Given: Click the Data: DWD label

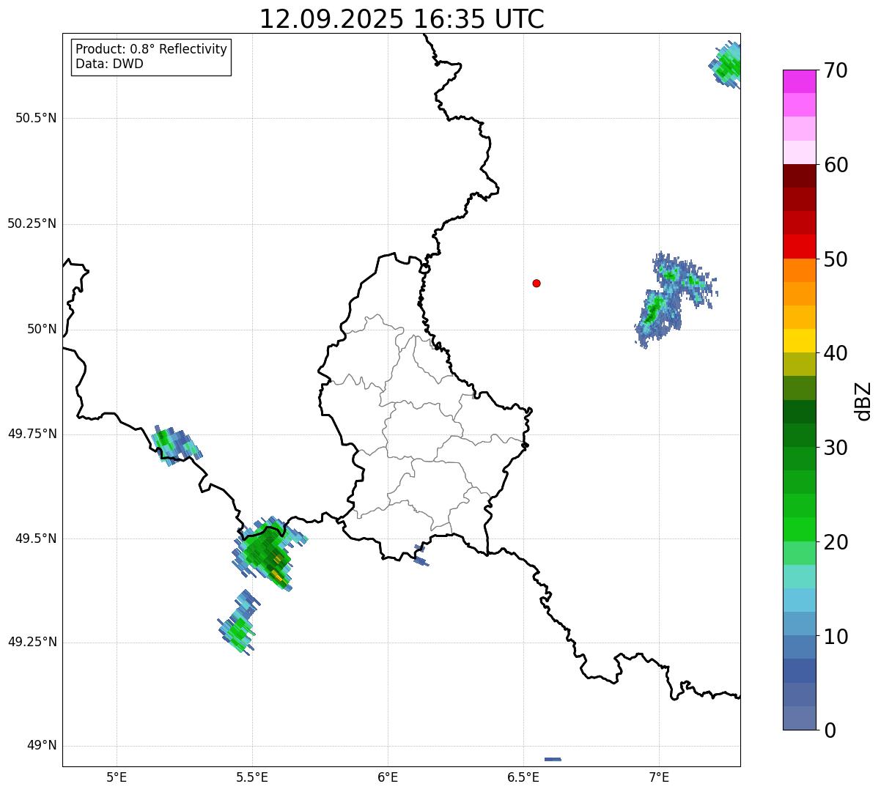Looking at the screenshot, I should click(109, 64).
